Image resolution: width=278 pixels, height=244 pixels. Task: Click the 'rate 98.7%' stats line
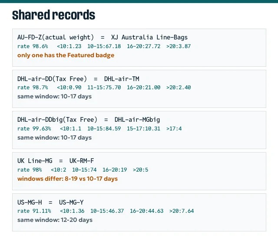[x=104, y=88]
